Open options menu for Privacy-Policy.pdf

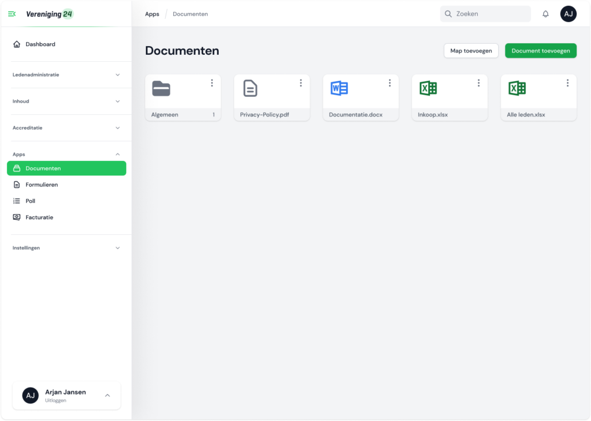301,83
